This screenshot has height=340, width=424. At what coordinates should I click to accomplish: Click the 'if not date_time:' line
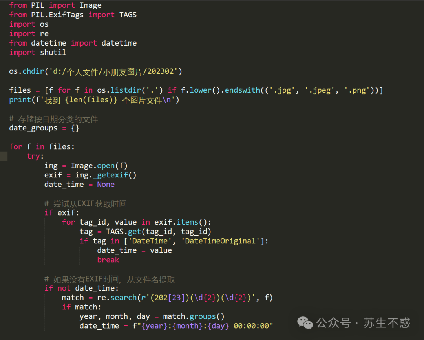(x=81, y=288)
